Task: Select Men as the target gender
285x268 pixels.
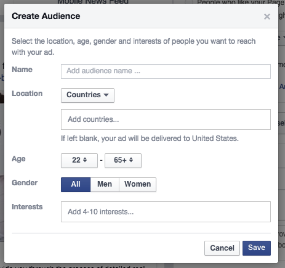Action: (x=104, y=184)
